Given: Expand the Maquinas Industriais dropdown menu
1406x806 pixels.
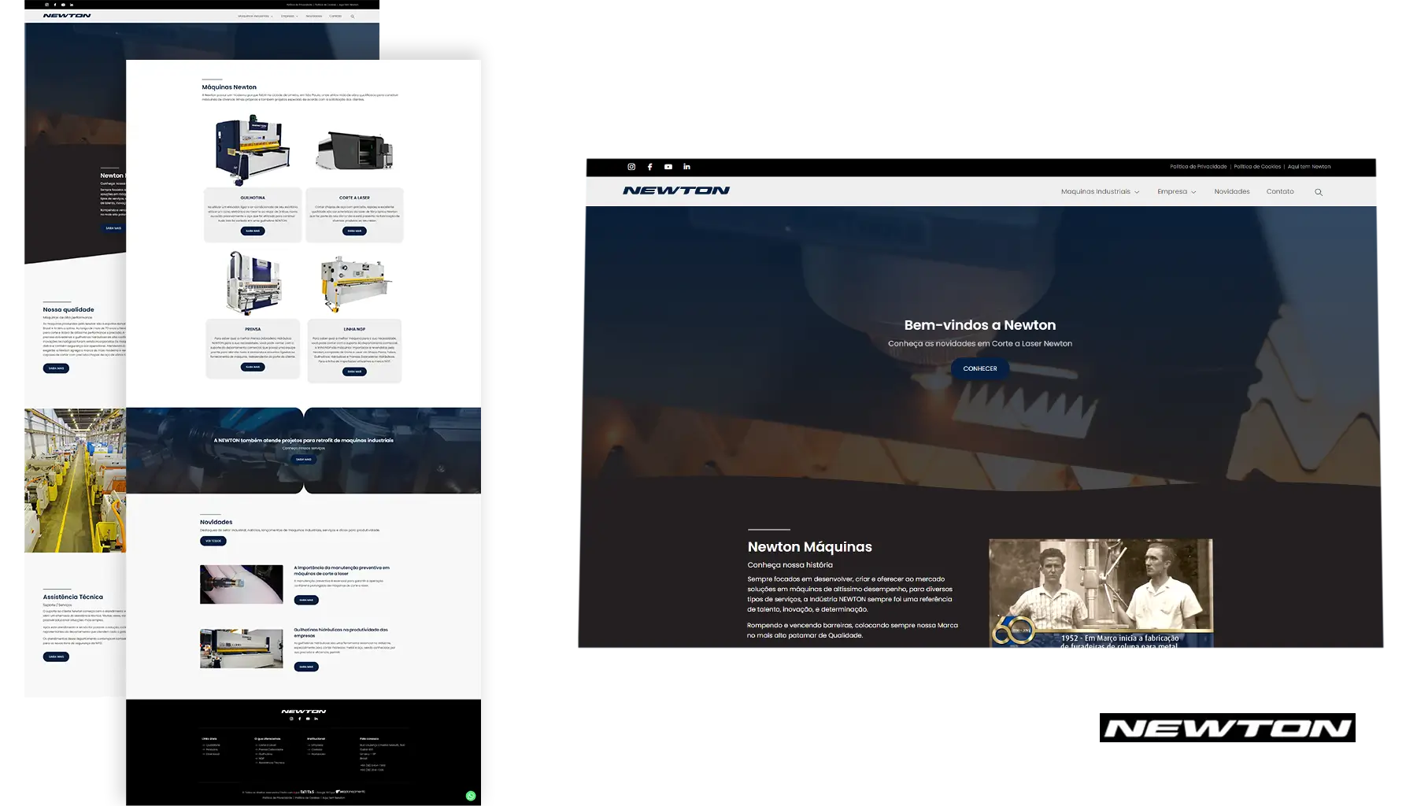Looking at the screenshot, I should point(1100,192).
